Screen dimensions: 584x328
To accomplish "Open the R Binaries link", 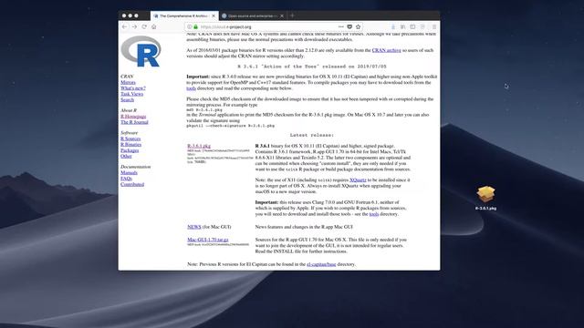I will click(130, 144).
